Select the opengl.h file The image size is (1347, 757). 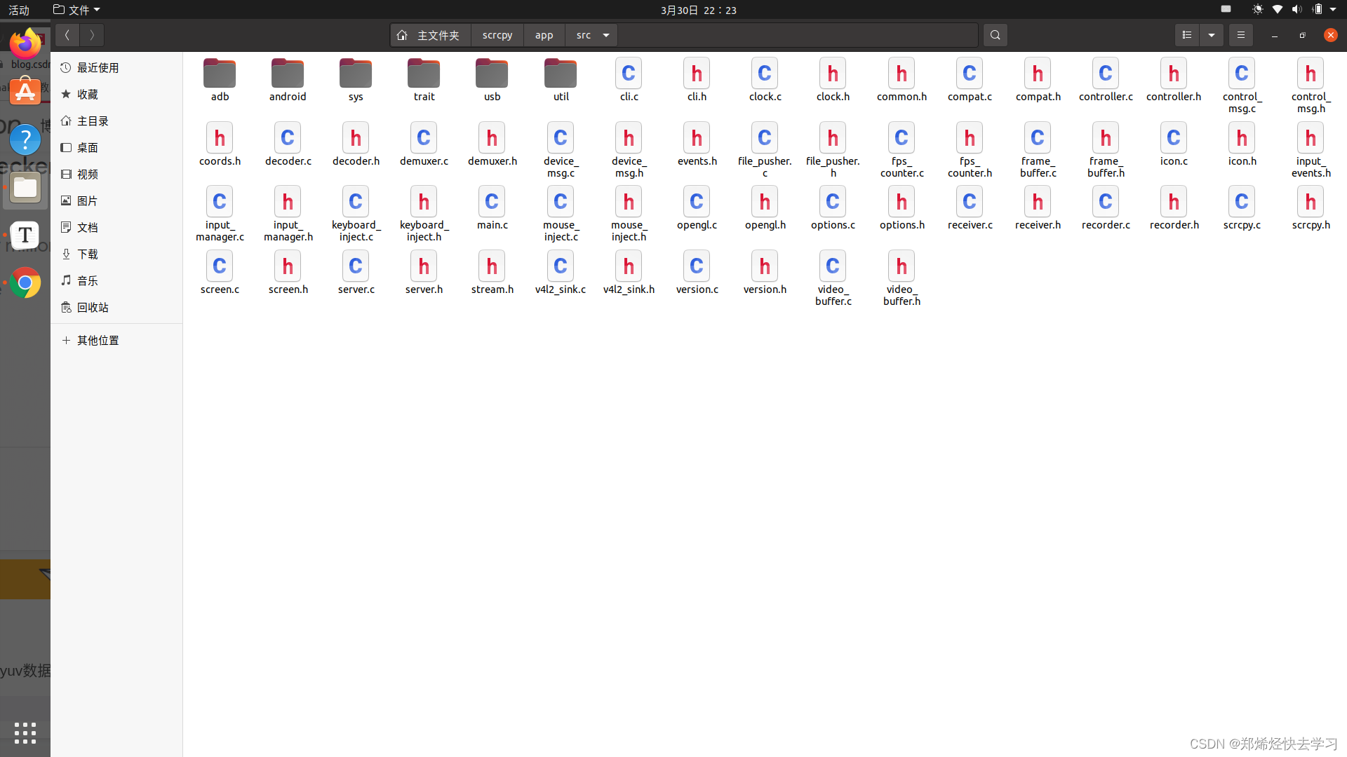click(x=765, y=208)
